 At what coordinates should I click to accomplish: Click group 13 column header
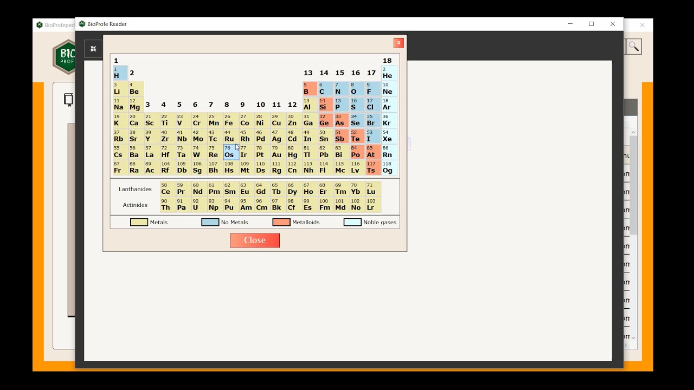308,73
